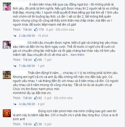Click the thumbs-up icon showing 92 likes
Viewport: 125px width, 127px height.
[x=36, y=98]
